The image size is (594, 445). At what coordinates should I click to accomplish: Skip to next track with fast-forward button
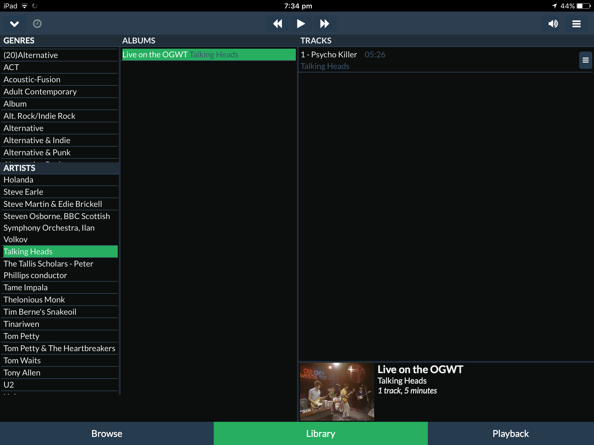coord(325,24)
